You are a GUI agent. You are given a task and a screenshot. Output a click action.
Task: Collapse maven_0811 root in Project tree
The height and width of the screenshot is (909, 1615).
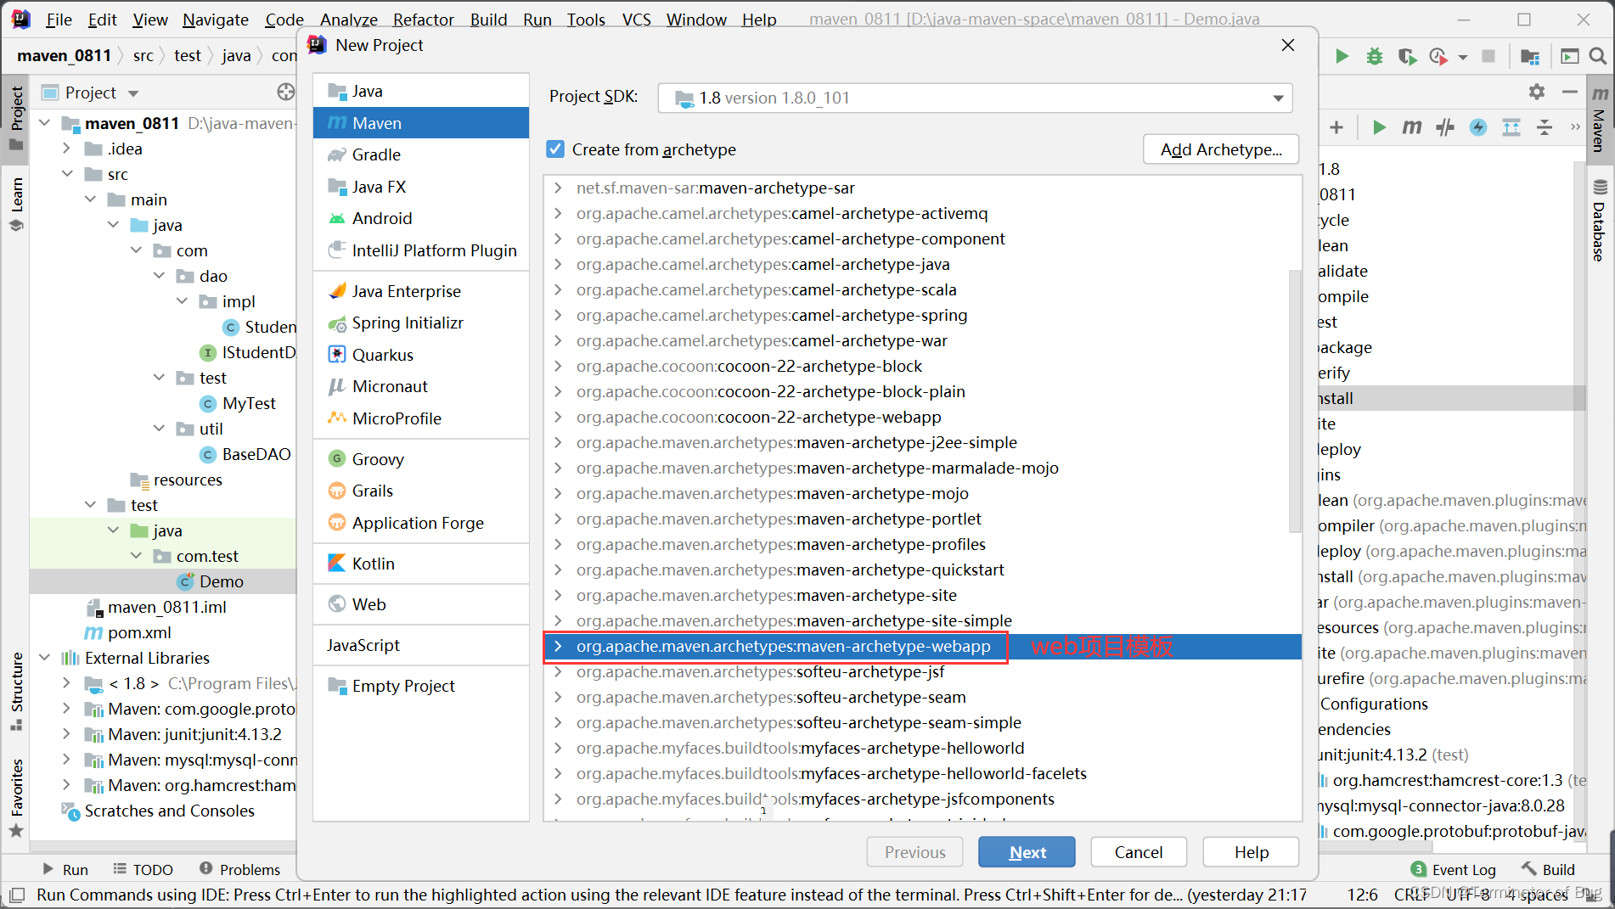(x=45, y=123)
